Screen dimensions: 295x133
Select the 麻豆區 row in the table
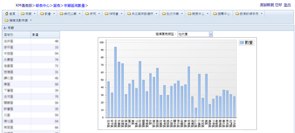[31, 127]
